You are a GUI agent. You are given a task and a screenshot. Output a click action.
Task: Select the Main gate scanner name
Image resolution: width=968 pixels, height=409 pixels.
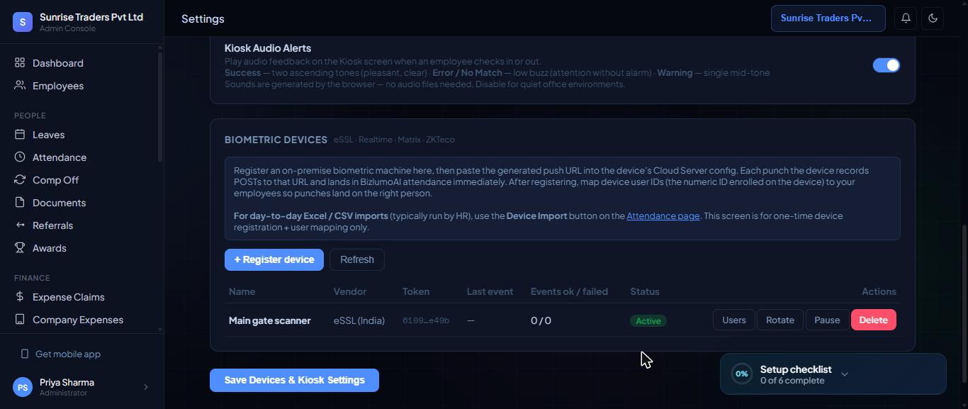tap(269, 320)
